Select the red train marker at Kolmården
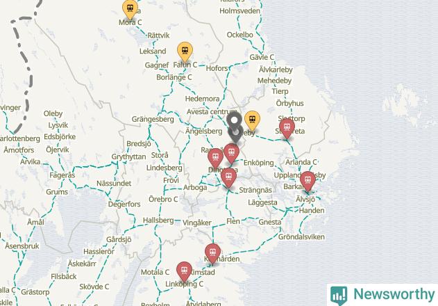Viewport: 438px width, 306px height. pyautogui.click(x=212, y=253)
